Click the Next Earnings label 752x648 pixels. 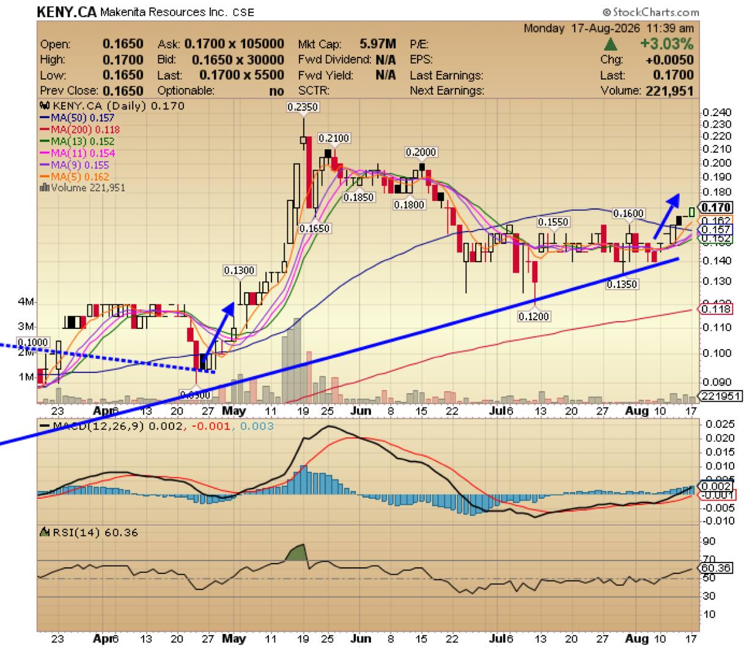pos(446,91)
